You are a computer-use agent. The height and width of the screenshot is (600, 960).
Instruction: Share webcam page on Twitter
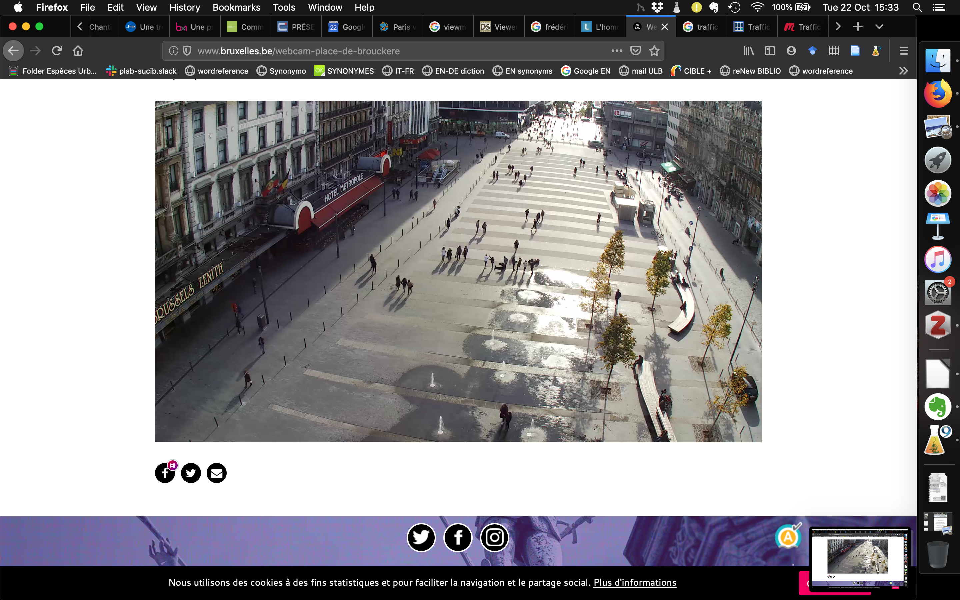(x=191, y=473)
